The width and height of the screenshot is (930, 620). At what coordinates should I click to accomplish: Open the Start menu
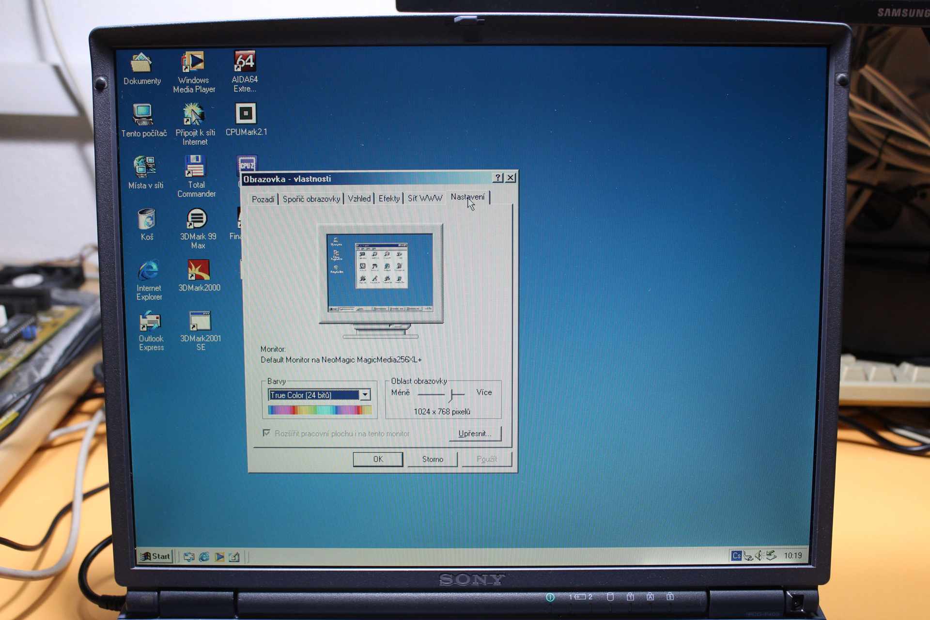click(155, 557)
